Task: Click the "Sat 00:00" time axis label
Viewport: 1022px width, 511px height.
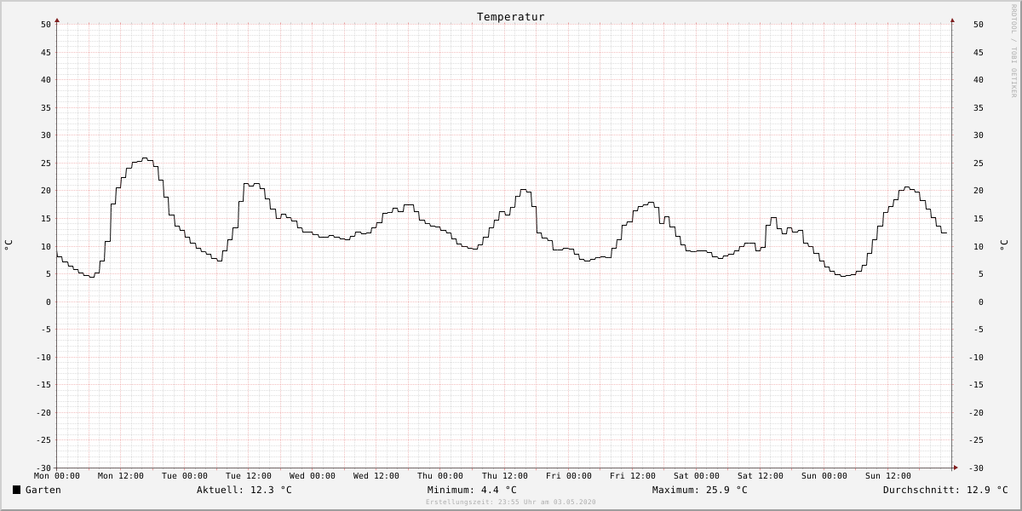Action: (x=697, y=476)
